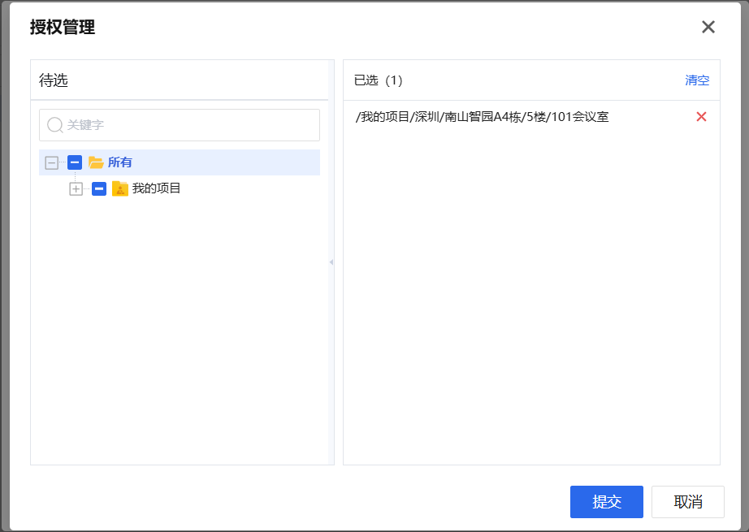Select the 101会议室 path in selected list
The image size is (749, 532).
tap(482, 117)
